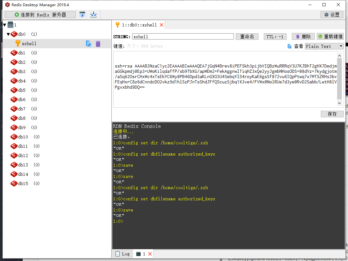Click the db13 Redis icon
Screen dimensions: 348x261
click(x=14, y=165)
